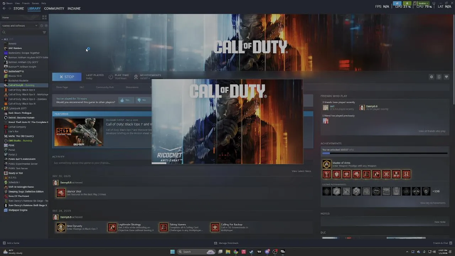This screenshot has width=455, height=256.
Task: Click the first locked achievement icon
Action: click(x=327, y=191)
